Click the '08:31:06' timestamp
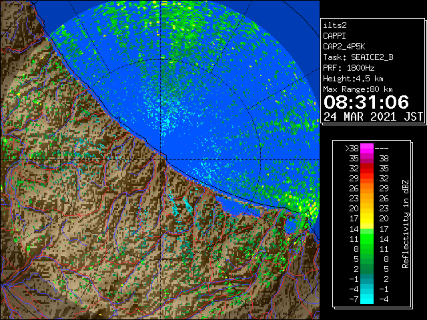427x320 pixels. coord(366,102)
